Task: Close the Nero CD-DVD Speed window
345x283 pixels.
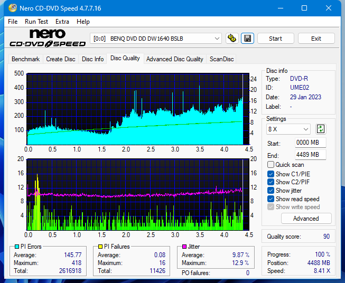Action: tap(329, 8)
